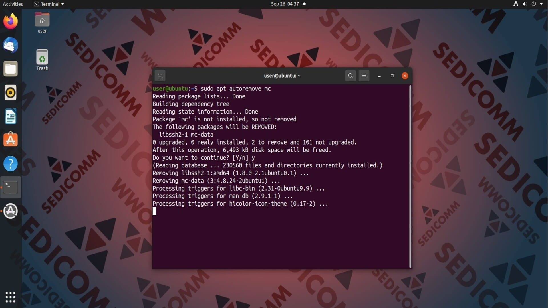The image size is (548, 308).
Task: Click the '6,493 kB disk space' line
Action: click(x=242, y=150)
